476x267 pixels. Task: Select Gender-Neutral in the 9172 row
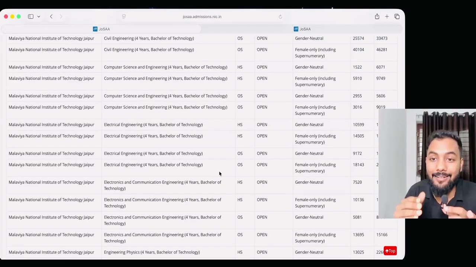point(309,154)
